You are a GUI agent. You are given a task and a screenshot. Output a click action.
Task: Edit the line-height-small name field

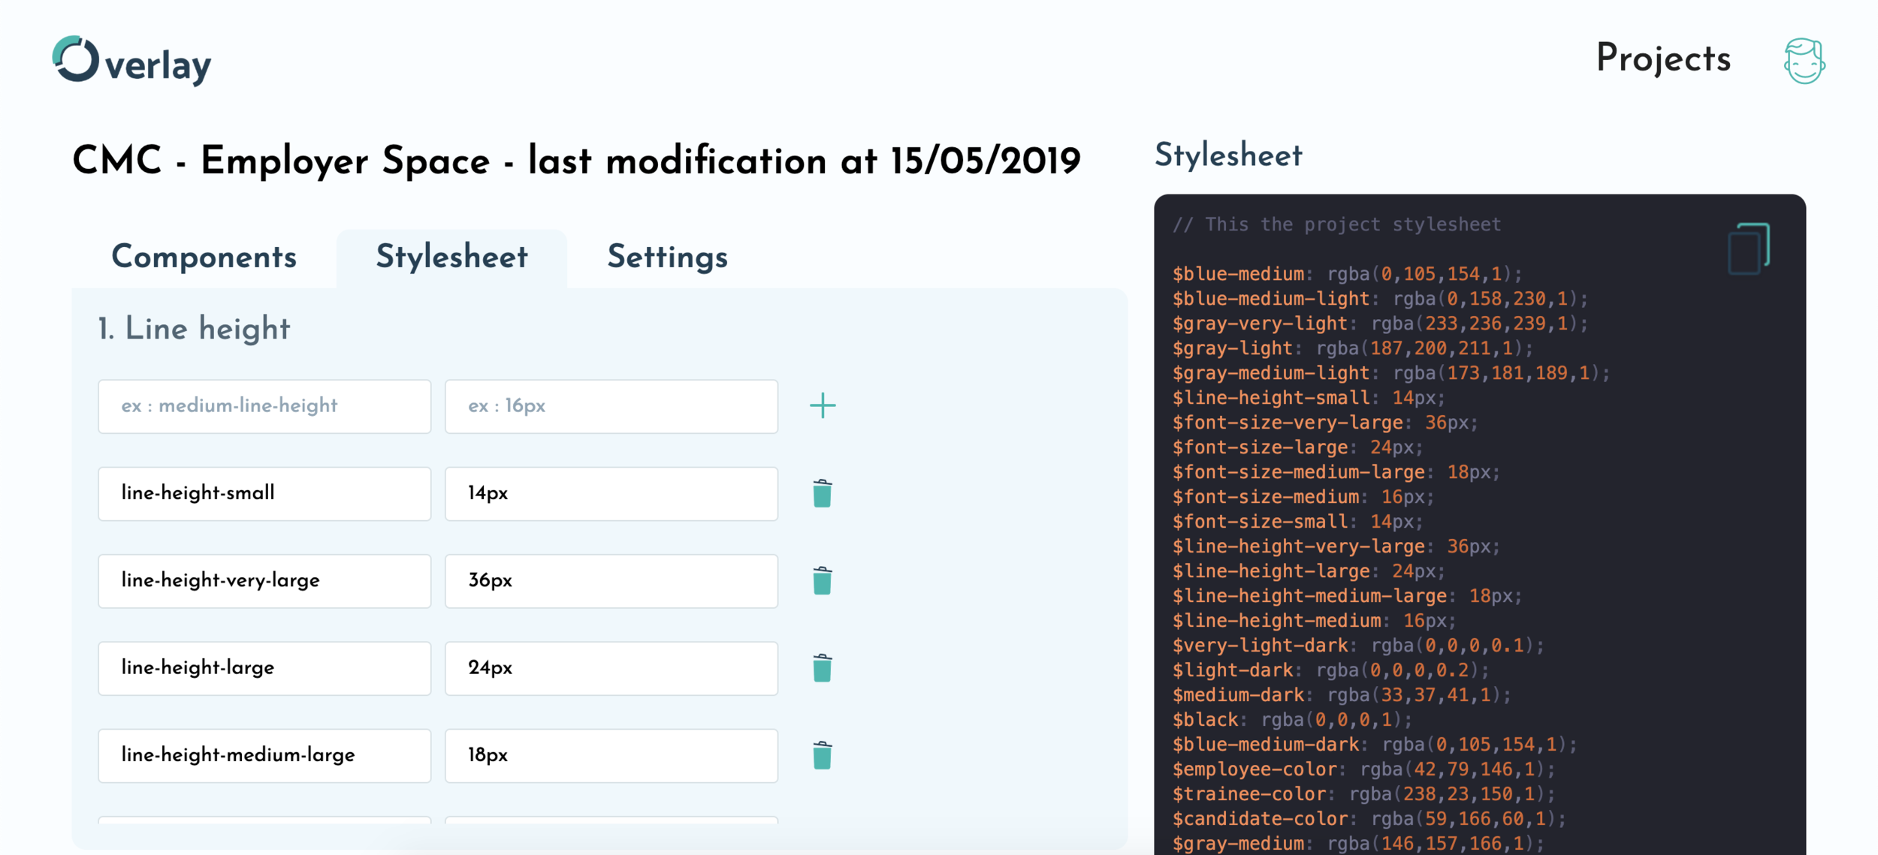[x=264, y=494]
